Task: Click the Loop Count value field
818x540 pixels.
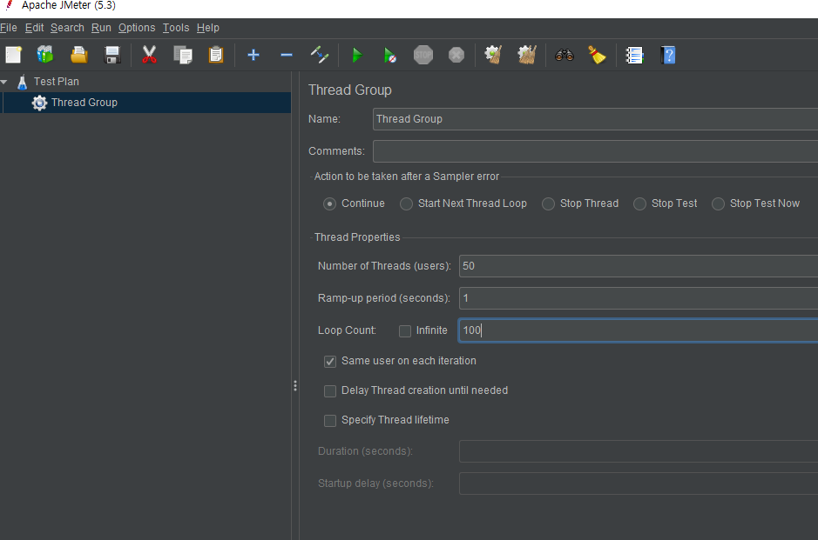Action: pos(639,330)
